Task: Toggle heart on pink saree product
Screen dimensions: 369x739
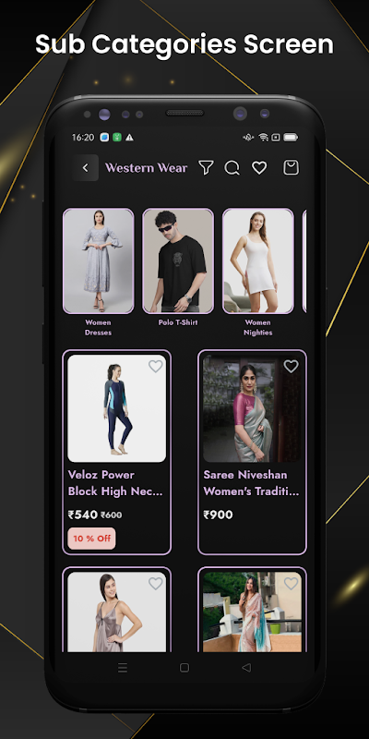Action: pos(291,584)
